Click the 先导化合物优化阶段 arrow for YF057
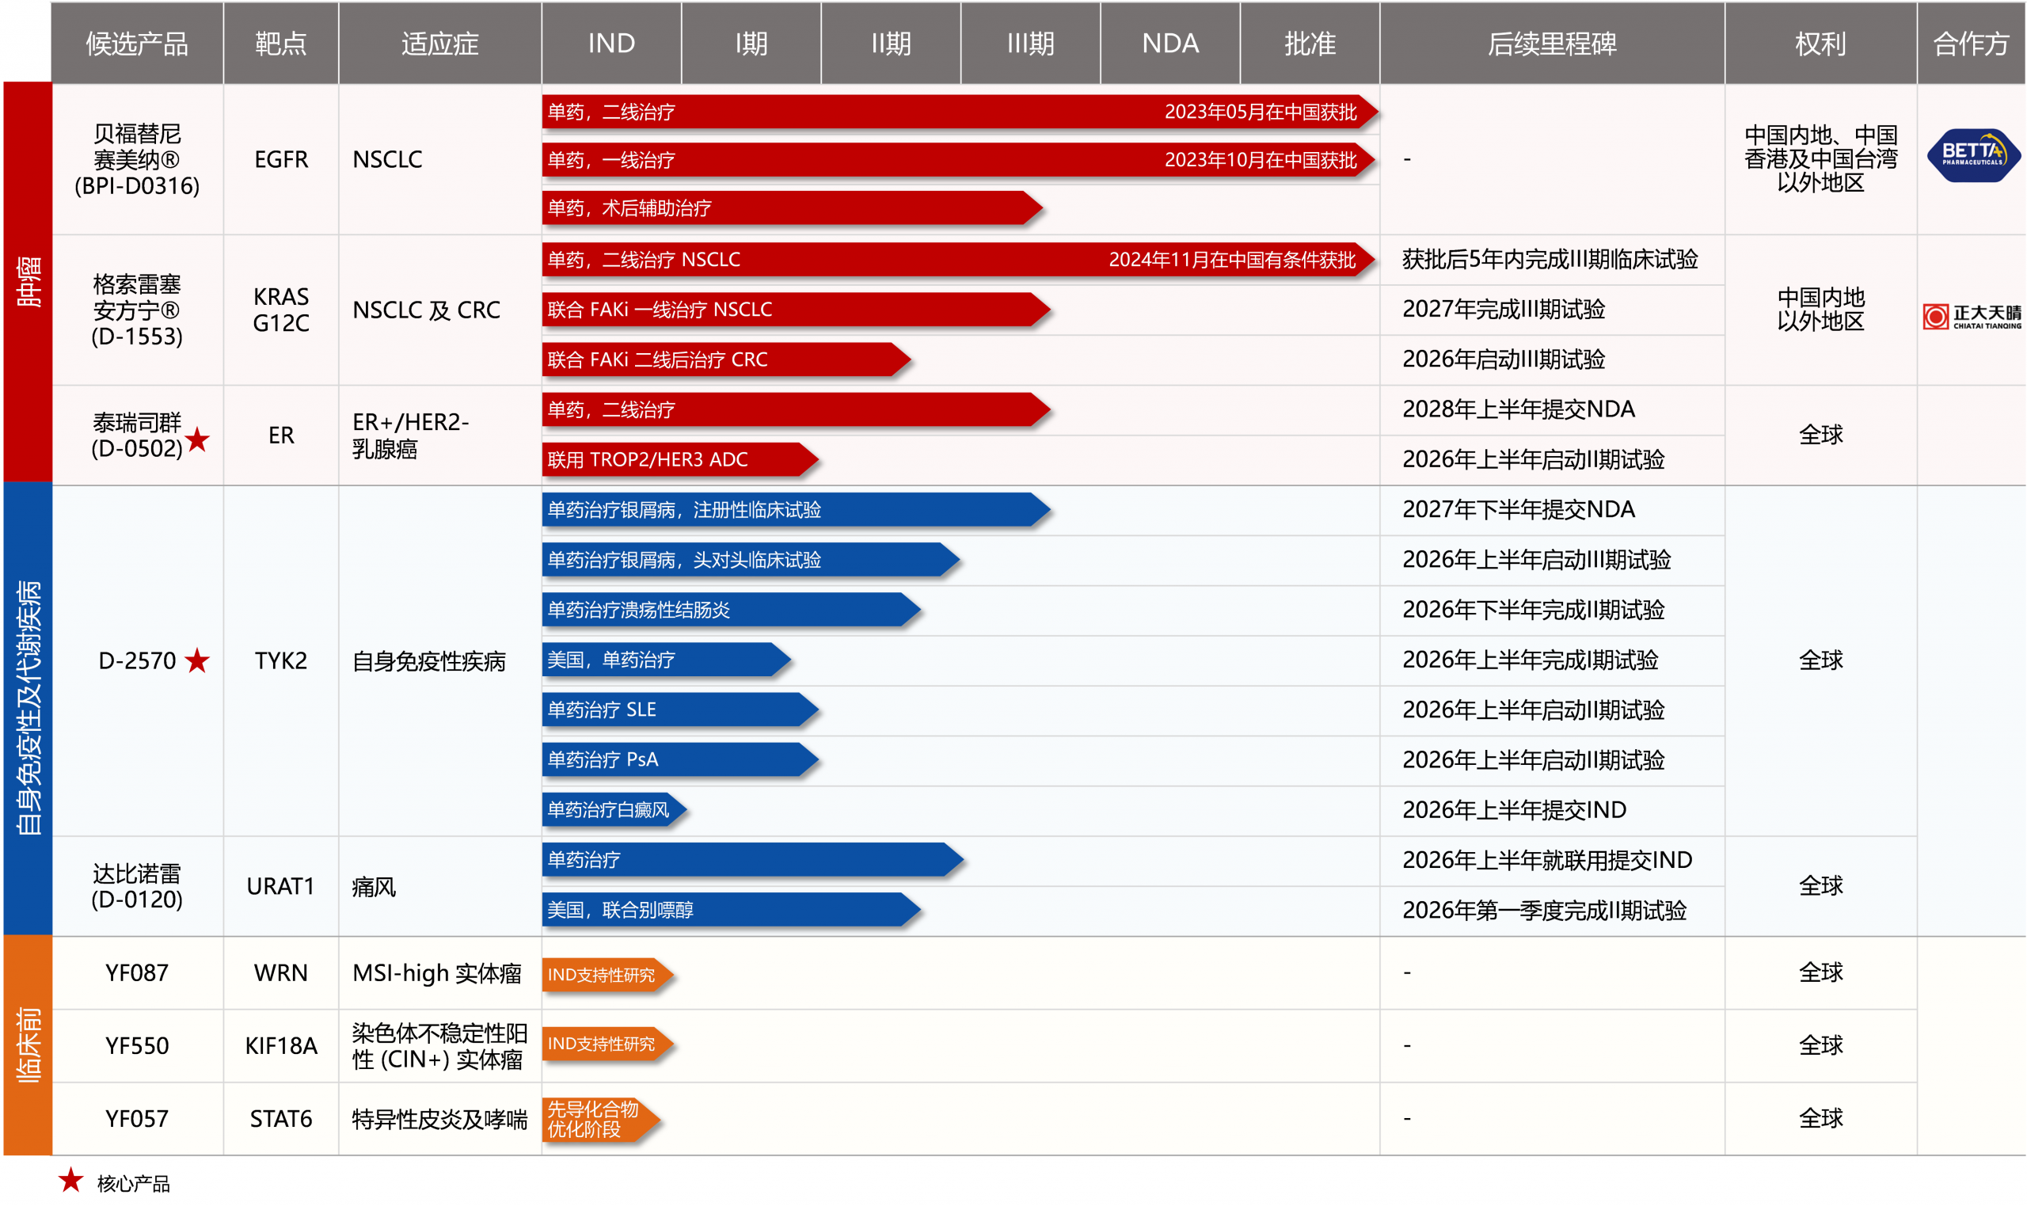The height and width of the screenshot is (1206, 2027). tap(597, 1117)
